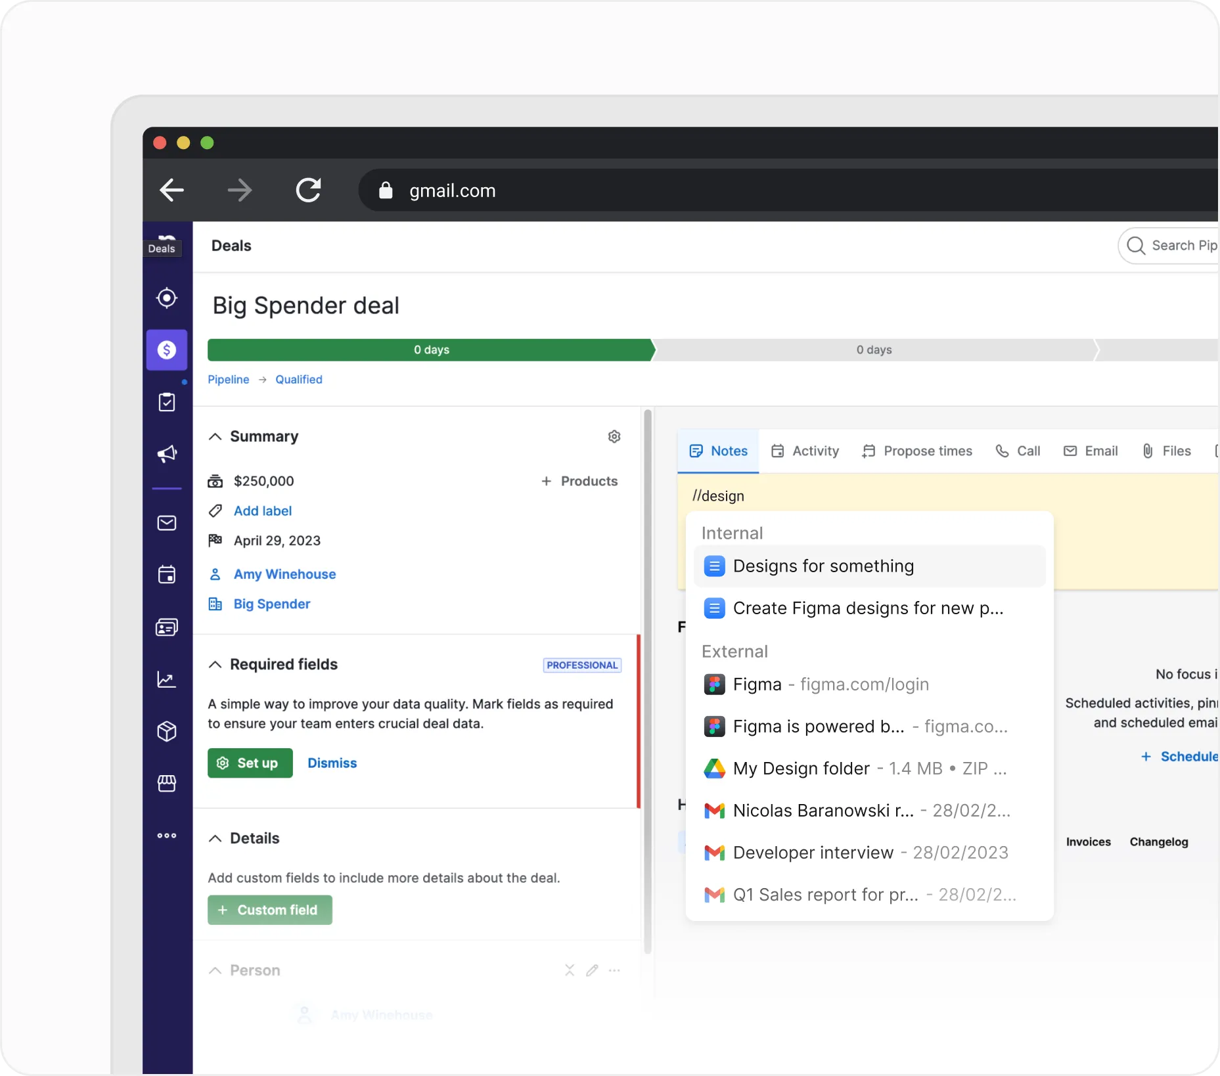The height and width of the screenshot is (1076, 1220).
Task: Click the Summary settings gear icon
Action: pyautogui.click(x=614, y=437)
